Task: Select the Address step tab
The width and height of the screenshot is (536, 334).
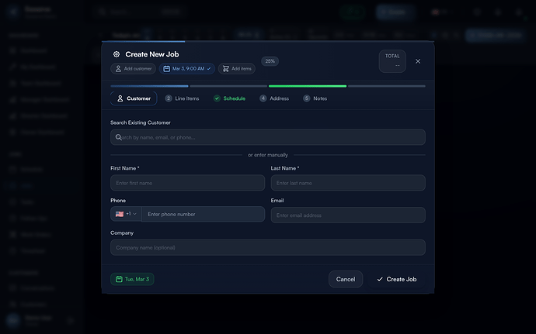Action: [x=274, y=98]
